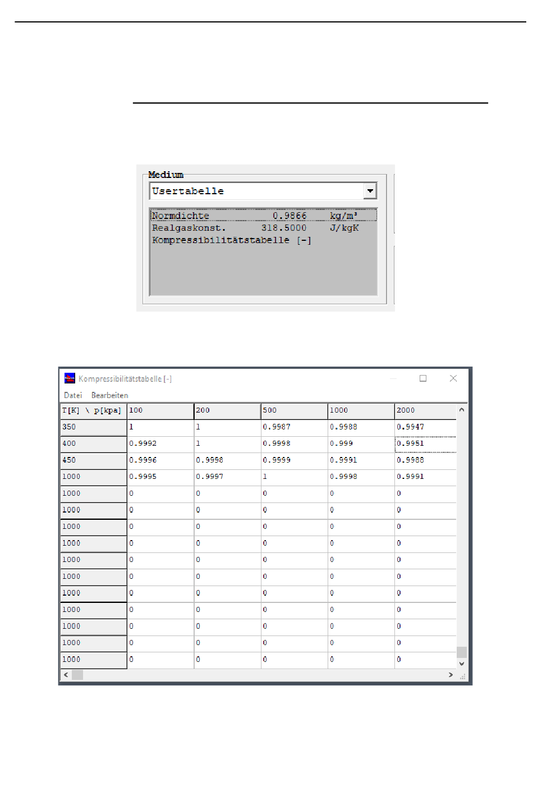
Task: Click cell 0.9988 in the 350 row
Action: click(x=361, y=427)
